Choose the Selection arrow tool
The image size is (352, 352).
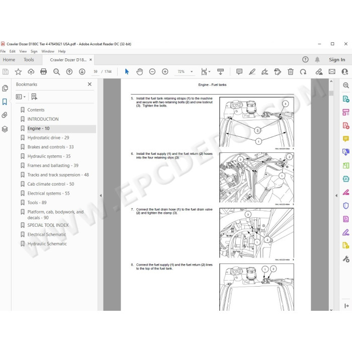click(x=127, y=71)
